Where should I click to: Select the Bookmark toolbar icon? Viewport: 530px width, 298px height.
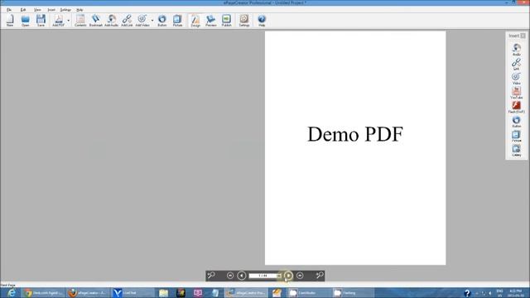click(96, 21)
